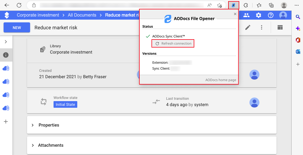
Task: Close the AODocs File Opener popup
Action: coord(235,14)
